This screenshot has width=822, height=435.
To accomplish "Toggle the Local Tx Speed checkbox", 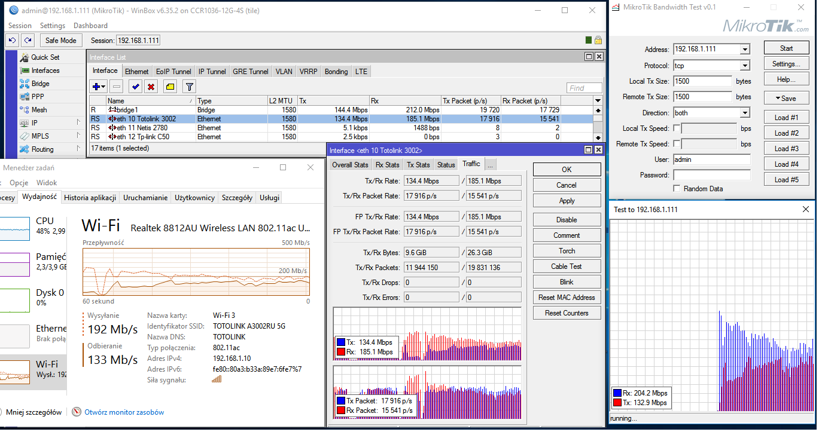I will pos(677,128).
